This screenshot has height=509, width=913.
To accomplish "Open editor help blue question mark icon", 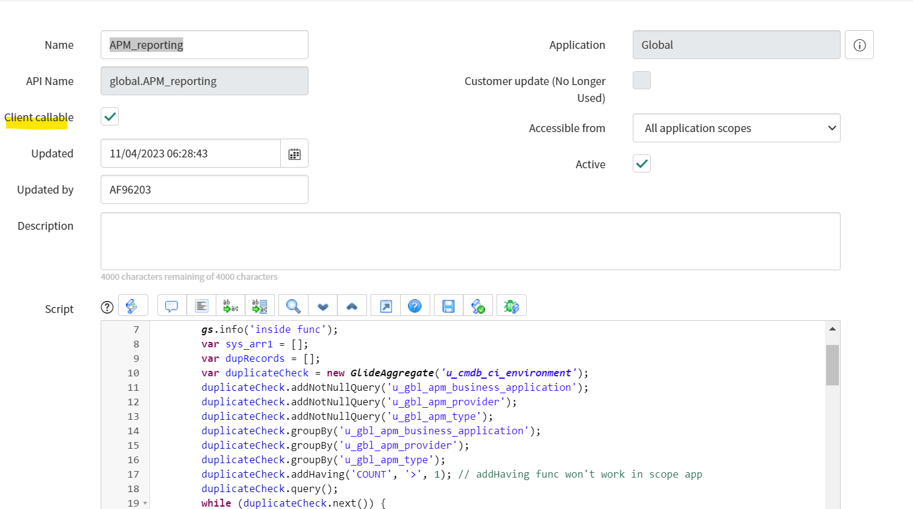I will click(415, 306).
